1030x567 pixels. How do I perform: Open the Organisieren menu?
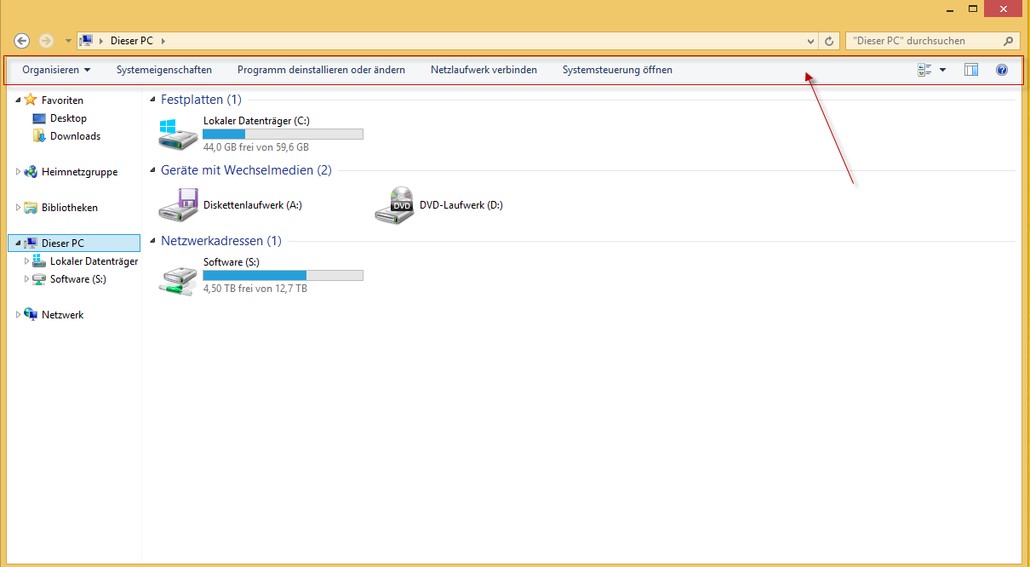click(56, 70)
